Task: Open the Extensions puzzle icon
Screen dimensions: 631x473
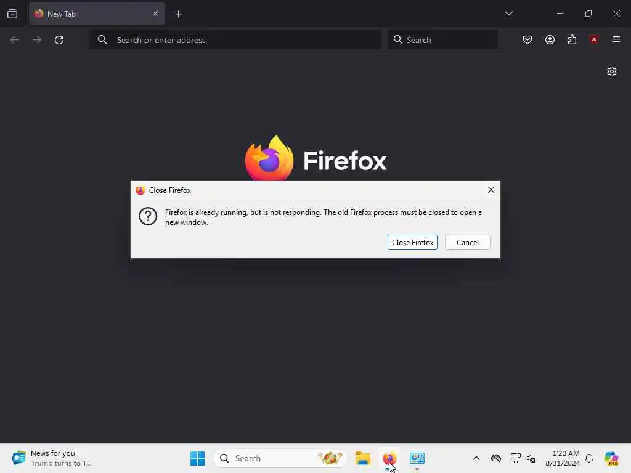Action: 572,39
